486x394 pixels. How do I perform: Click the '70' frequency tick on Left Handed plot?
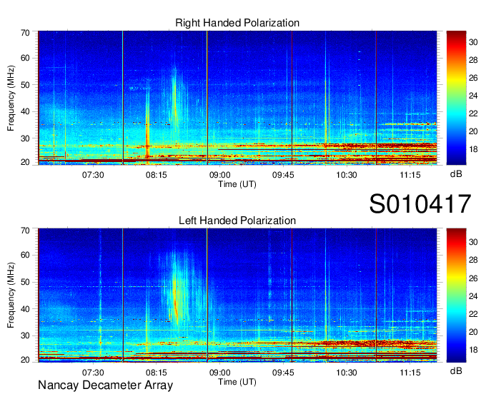[25, 231]
